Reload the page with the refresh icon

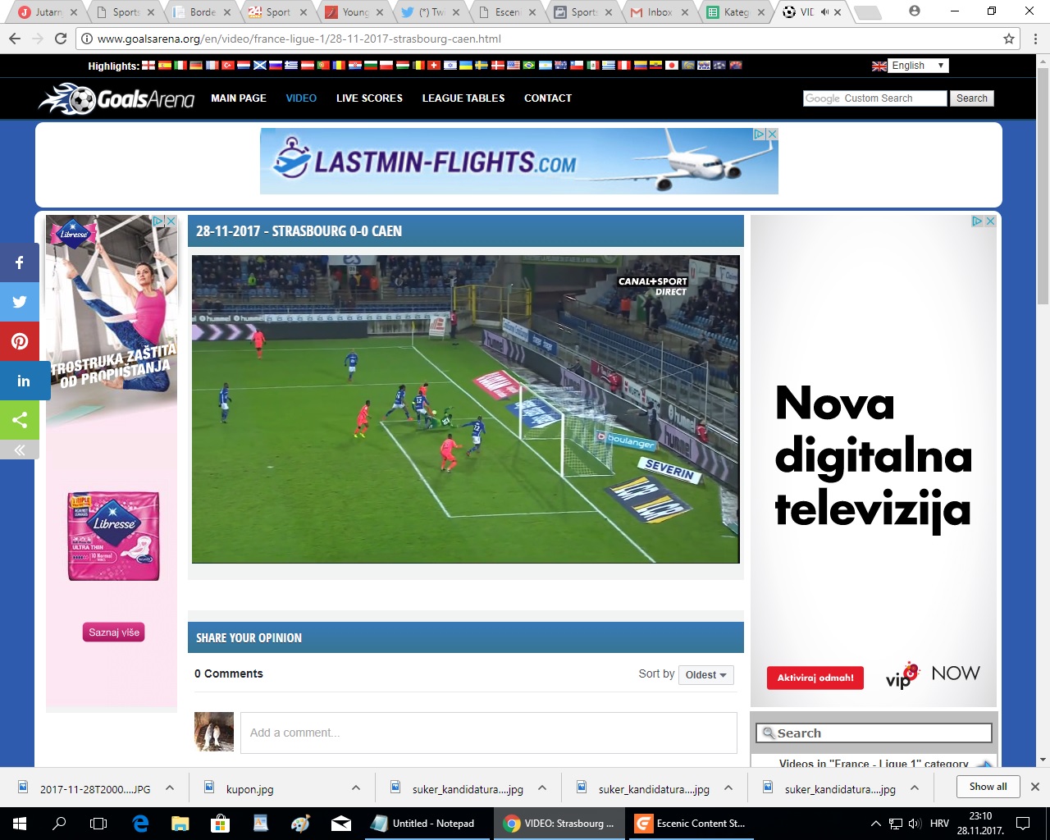[x=61, y=39]
